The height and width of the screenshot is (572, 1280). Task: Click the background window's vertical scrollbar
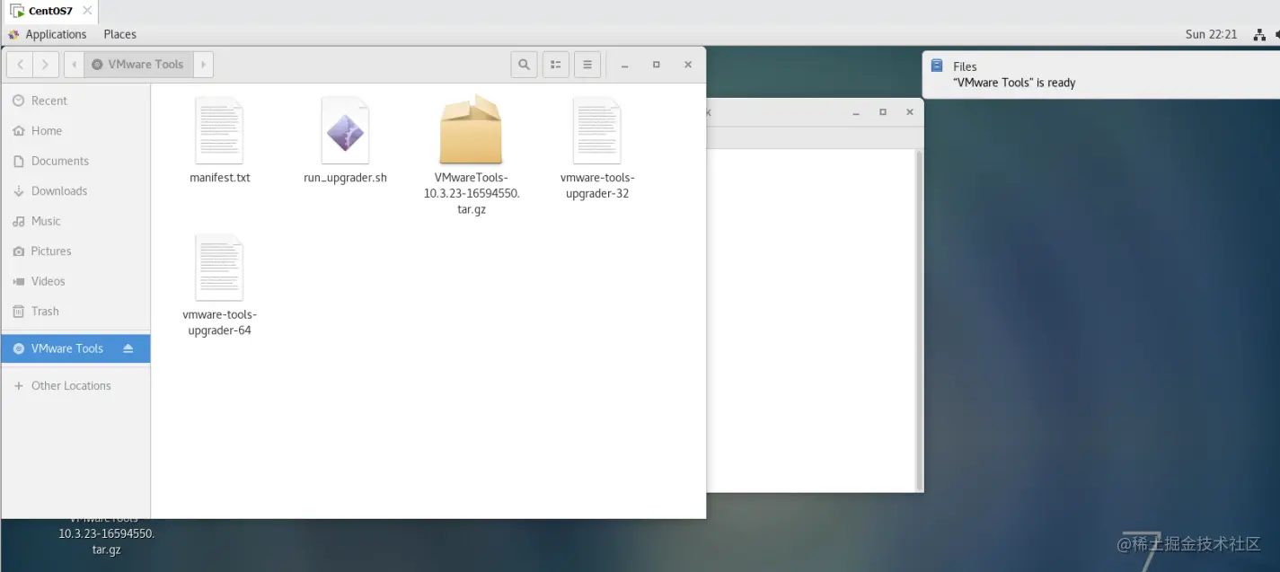pos(918,320)
